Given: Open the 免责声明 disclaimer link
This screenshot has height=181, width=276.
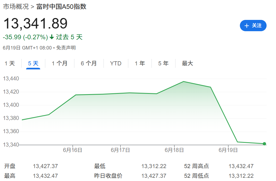Looking at the screenshot, I should [66, 48].
